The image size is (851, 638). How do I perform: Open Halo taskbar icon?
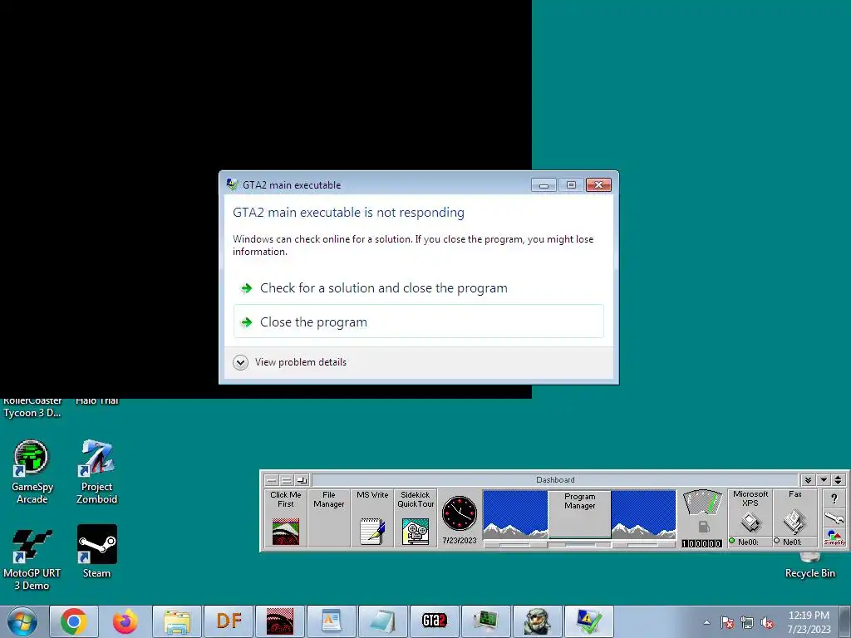click(x=538, y=621)
